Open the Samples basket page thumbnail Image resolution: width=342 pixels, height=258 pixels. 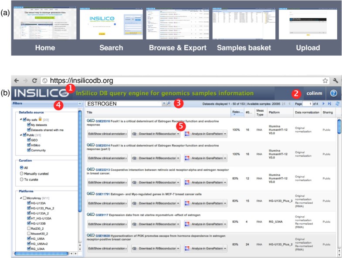pyautogui.click(x=244, y=23)
